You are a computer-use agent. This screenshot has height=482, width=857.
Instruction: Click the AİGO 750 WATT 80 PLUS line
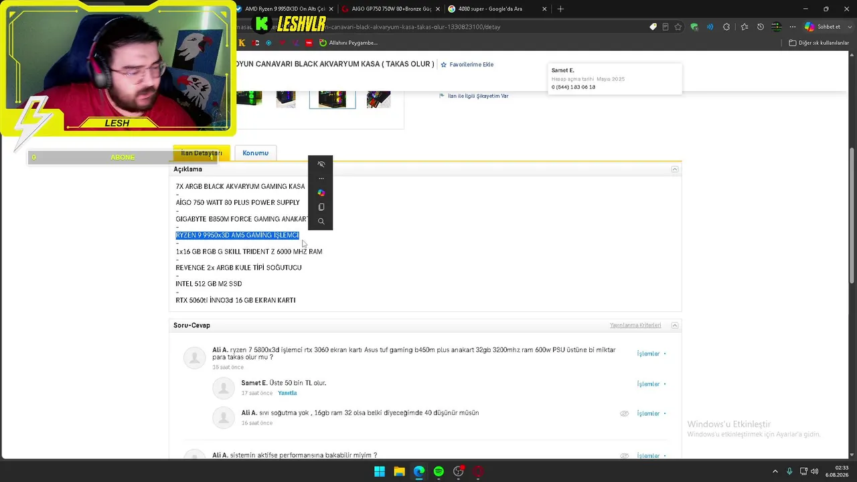pyautogui.click(x=238, y=203)
